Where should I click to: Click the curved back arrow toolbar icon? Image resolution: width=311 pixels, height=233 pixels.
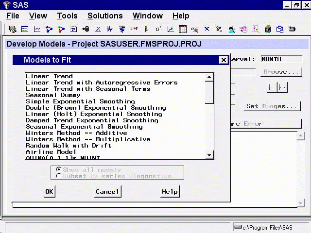click(x=292, y=29)
